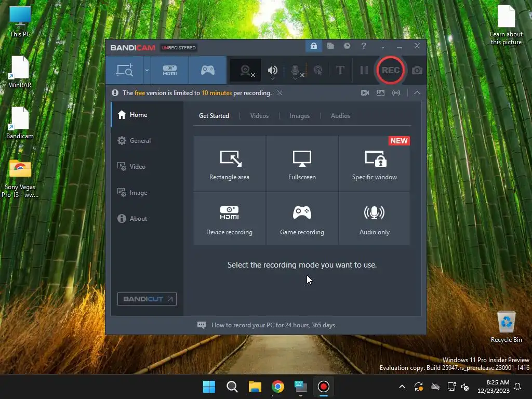Expand speaker settings chevron below speaker icon

272,79
